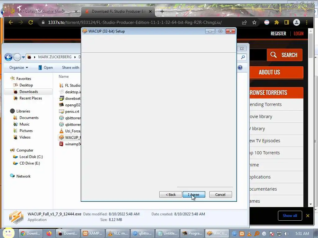Open New TV Episodes link

coord(265,141)
